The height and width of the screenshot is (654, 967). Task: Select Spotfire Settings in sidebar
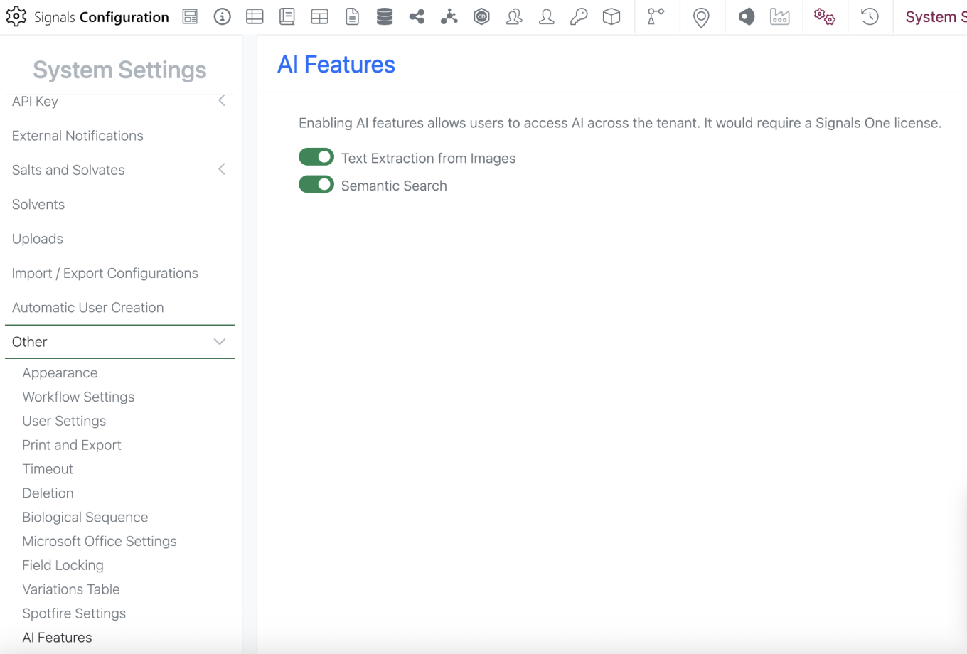tap(74, 613)
